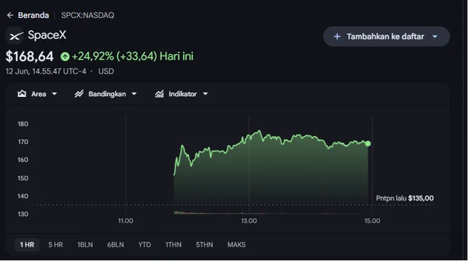Click the 160 price axis label
468x261 pixels.
pos(23,160)
